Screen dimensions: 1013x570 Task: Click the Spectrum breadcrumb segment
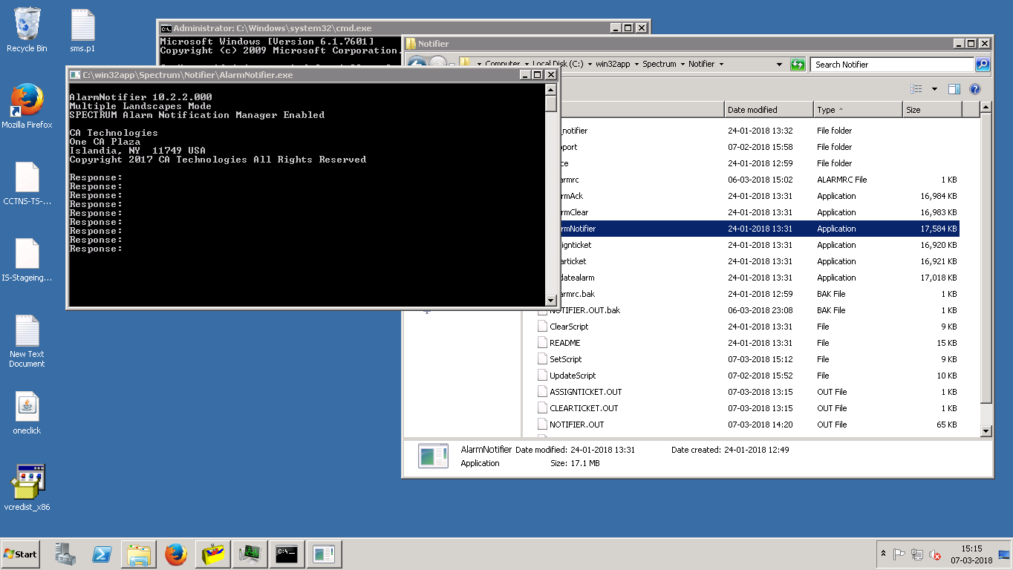point(659,65)
